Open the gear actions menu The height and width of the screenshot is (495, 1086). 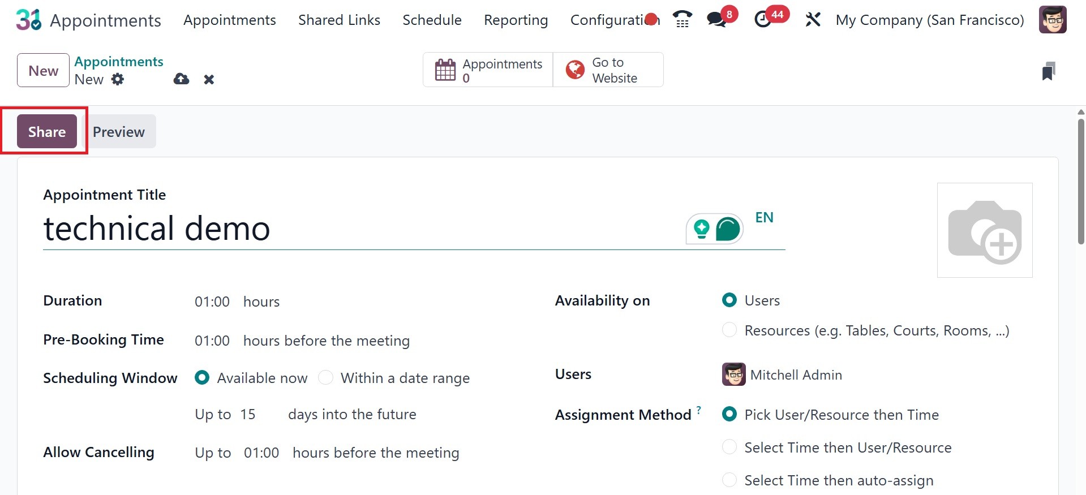pos(118,79)
